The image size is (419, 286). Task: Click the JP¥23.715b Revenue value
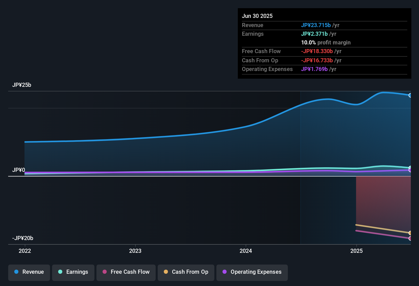[x=316, y=25]
